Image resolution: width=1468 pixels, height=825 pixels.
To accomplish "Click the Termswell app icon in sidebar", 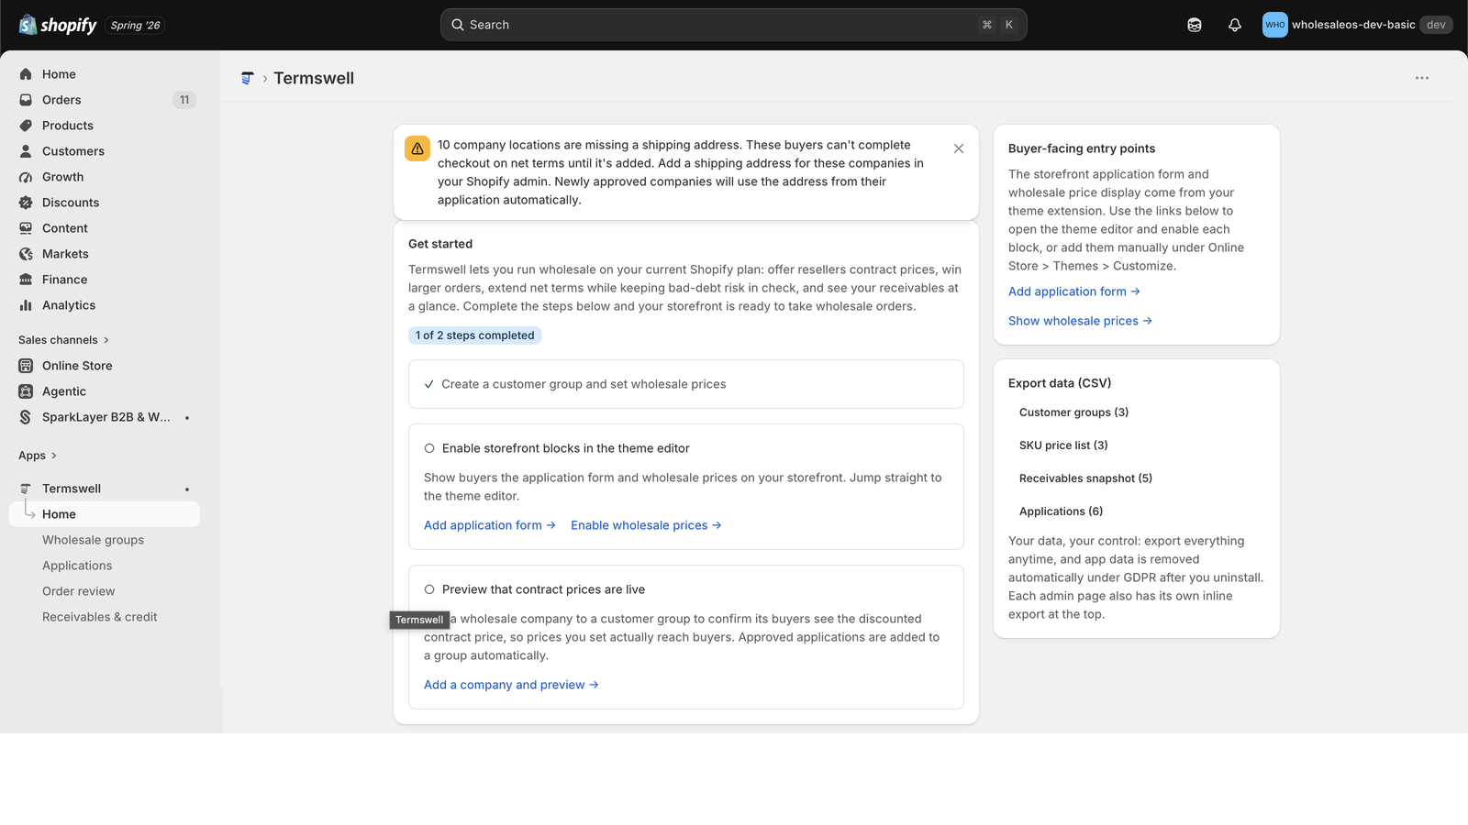I will click(x=26, y=489).
